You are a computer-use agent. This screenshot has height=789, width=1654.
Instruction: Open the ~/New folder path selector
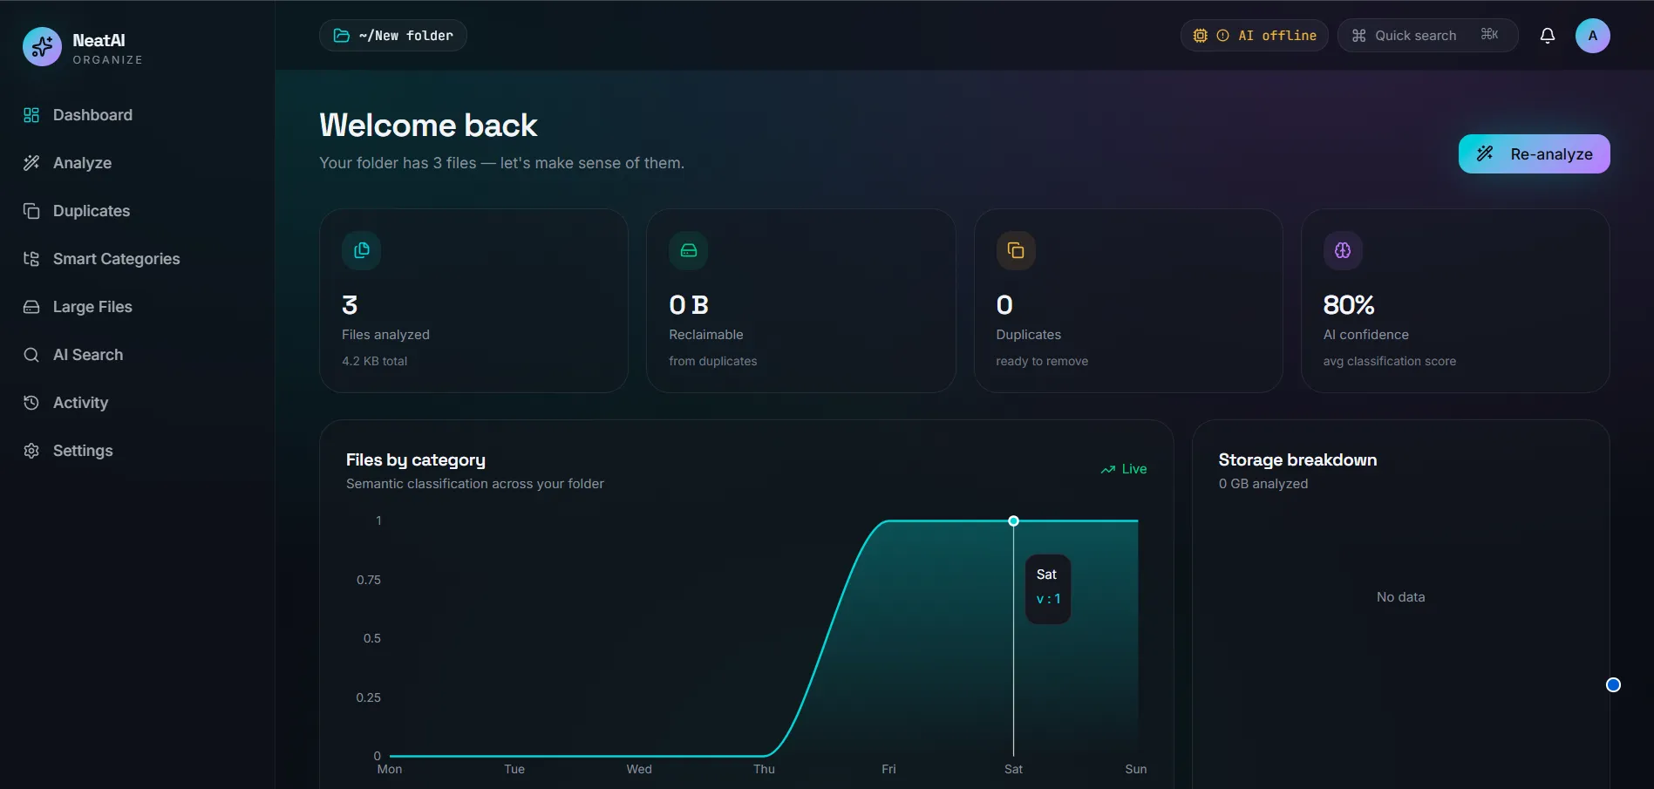393,36
